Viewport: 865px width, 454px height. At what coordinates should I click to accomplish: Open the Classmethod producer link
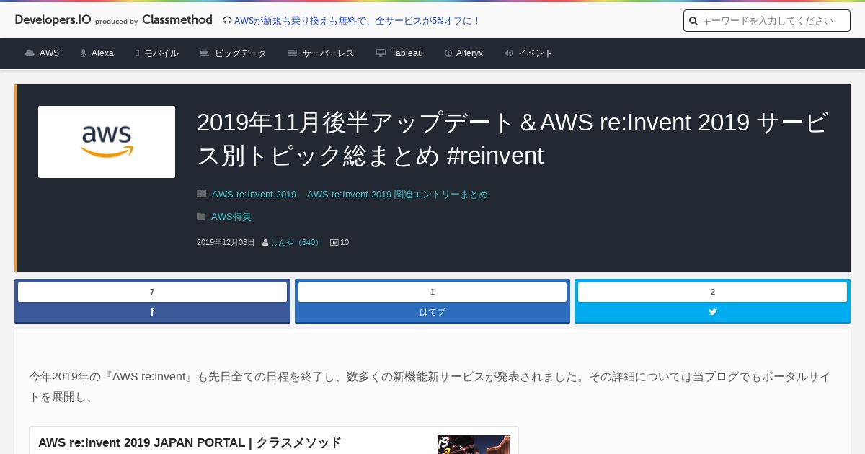pyautogui.click(x=177, y=19)
